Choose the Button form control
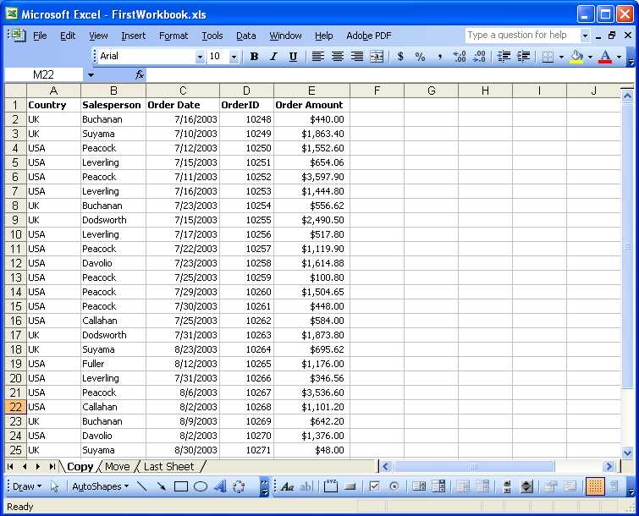Image resolution: width=639 pixels, height=516 pixels. (350, 486)
